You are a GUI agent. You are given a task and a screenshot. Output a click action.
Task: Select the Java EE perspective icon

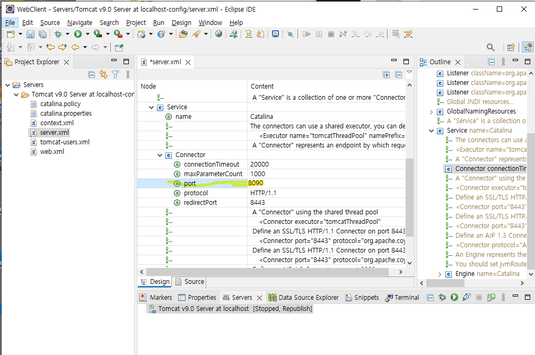click(528, 47)
